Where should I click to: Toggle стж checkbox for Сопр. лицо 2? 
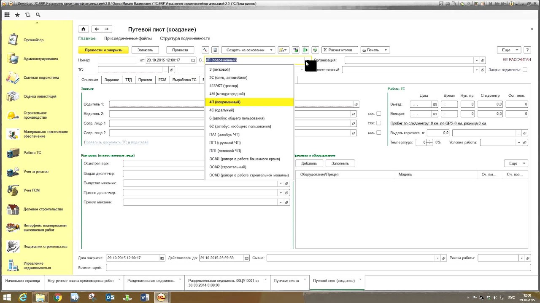378,133
